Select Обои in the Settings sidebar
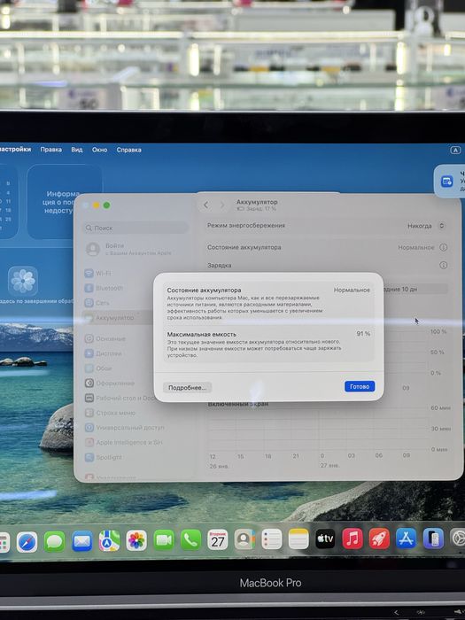 click(98, 368)
